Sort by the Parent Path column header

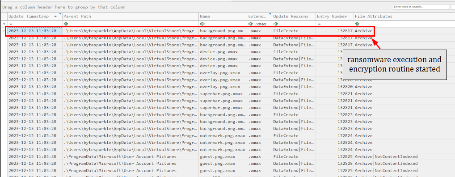point(131,17)
